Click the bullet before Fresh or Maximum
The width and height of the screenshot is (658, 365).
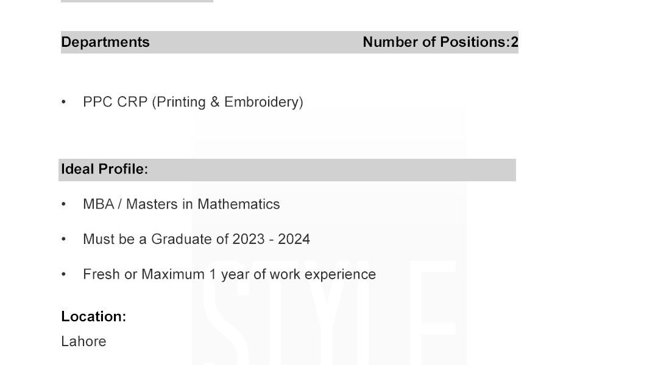[x=64, y=275]
